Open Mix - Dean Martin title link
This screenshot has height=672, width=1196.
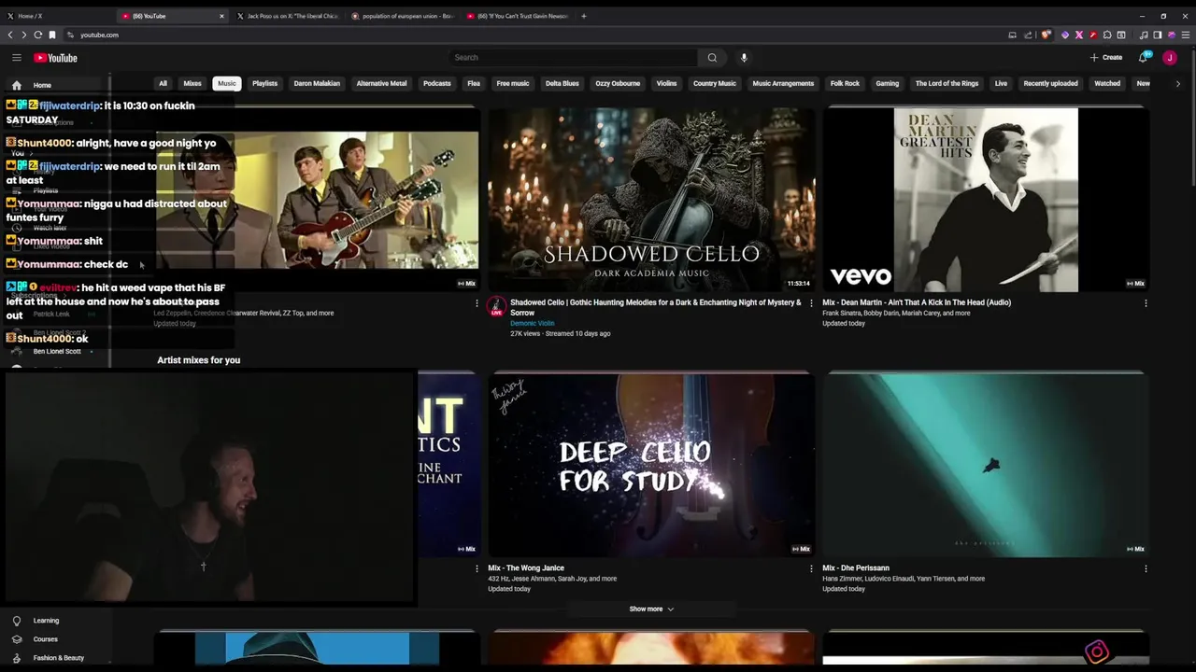pyautogui.click(x=917, y=302)
